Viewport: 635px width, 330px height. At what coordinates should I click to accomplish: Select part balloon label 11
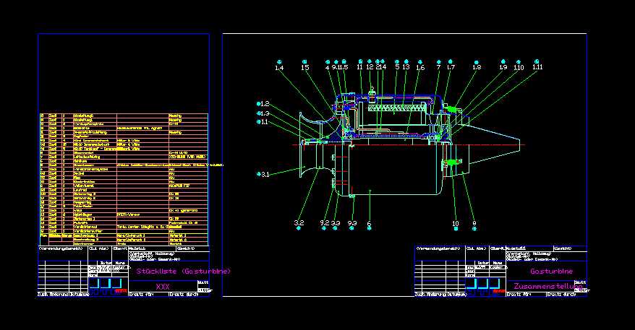pos(360,67)
